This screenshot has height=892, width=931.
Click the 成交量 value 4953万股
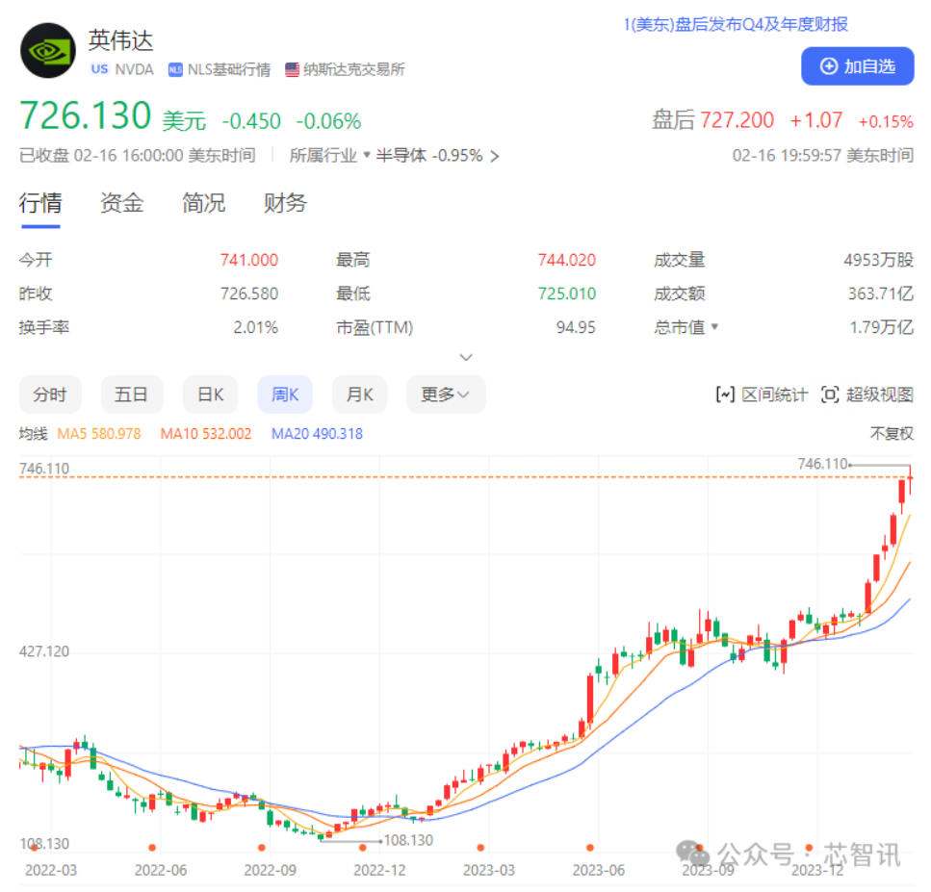tap(878, 260)
